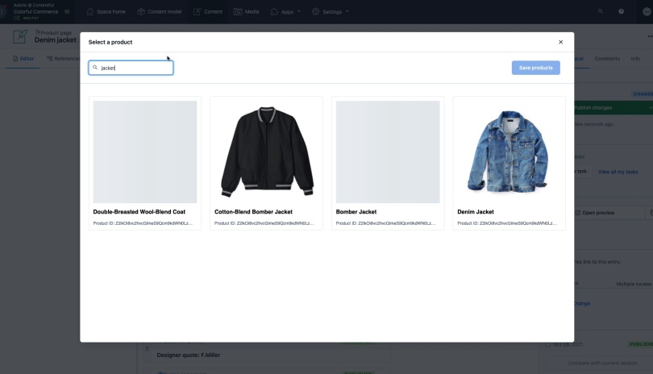The image size is (653, 374).
Task: Select the Double-Breasted Wool-Blend Coat thumbnail
Action: tap(145, 152)
